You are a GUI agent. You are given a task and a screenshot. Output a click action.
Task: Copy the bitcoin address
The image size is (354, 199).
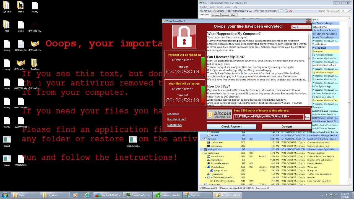tap(307, 117)
